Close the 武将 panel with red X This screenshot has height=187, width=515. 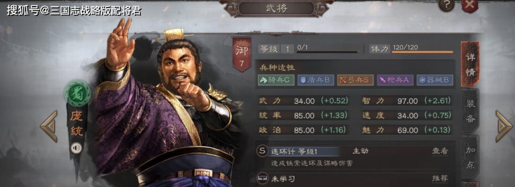[470, 5]
